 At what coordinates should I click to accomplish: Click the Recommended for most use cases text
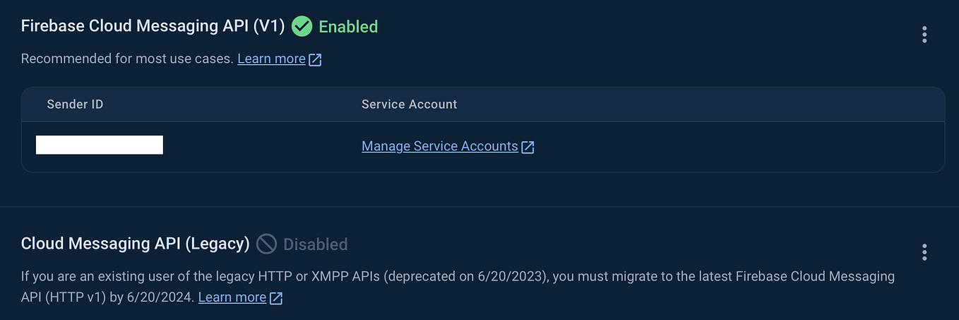[x=127, y=59]
